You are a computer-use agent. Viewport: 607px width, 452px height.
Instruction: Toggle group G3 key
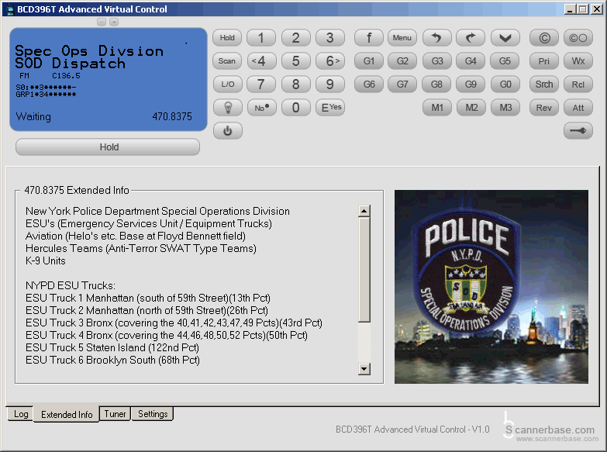point(436,60)
